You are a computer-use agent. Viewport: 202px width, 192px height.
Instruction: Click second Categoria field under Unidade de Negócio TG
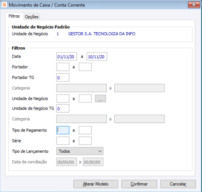pos(139,119)
